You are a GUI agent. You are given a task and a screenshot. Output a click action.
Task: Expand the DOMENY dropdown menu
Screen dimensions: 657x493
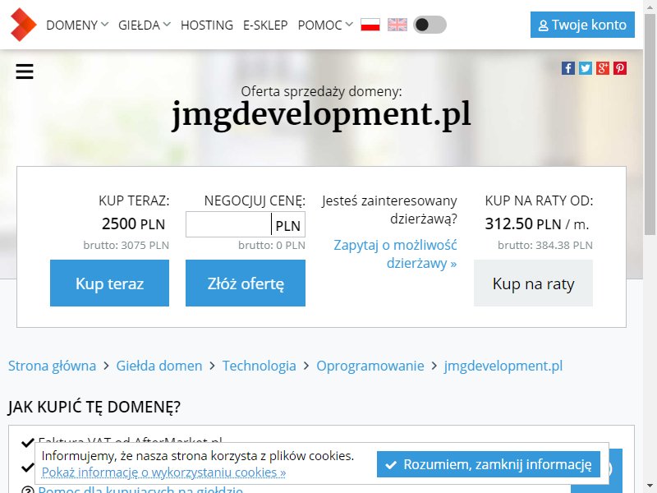click(77, 25)
